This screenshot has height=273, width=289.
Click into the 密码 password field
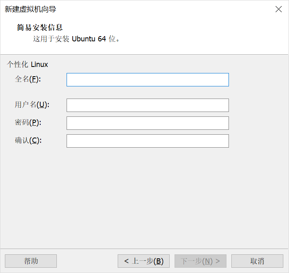pos(147,123)
